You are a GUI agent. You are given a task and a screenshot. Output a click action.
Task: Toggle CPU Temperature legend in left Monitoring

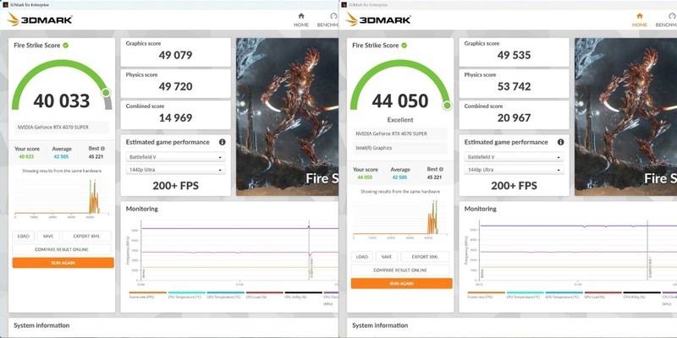click(186, 295)
